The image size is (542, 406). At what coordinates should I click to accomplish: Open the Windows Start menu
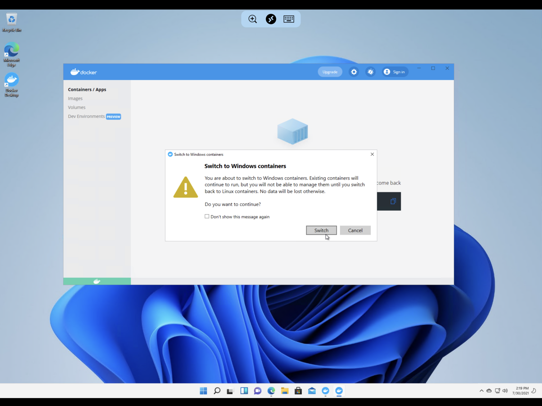tap(203, 391)
